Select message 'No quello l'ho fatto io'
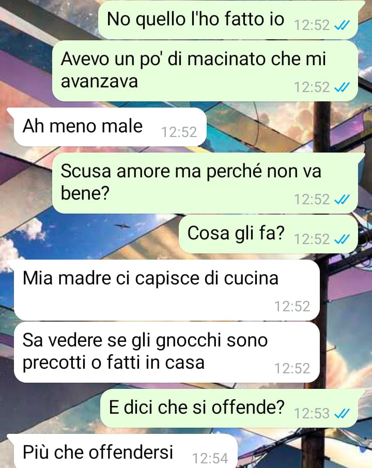 tap(228, 20)
